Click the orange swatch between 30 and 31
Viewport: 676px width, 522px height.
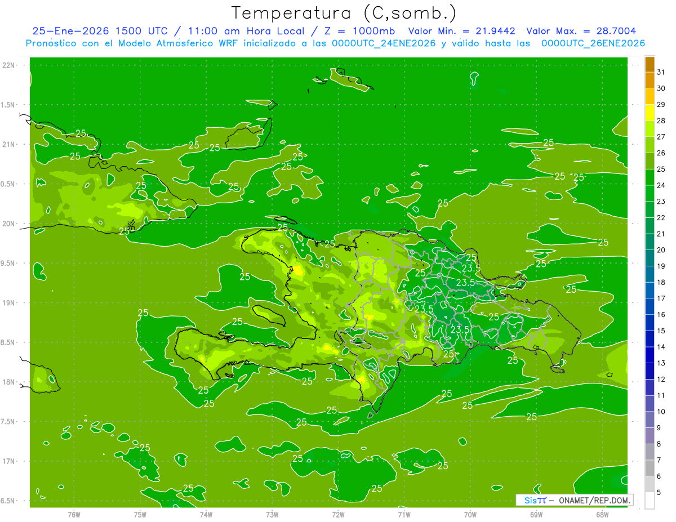[x=650, y=81]
